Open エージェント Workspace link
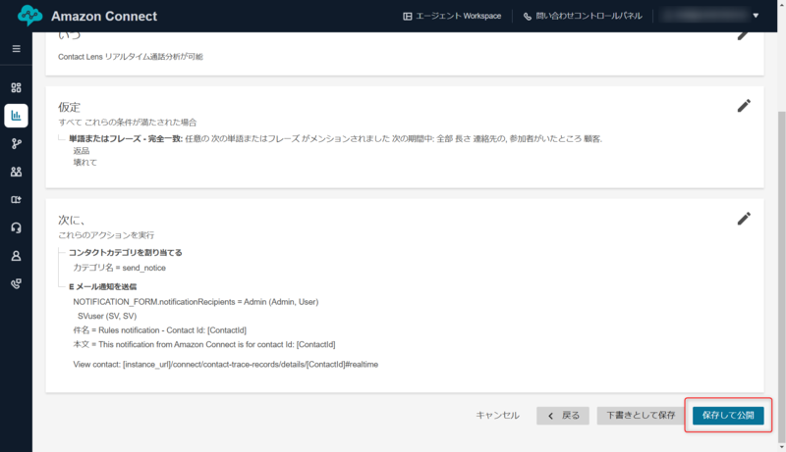 (452, 16)
